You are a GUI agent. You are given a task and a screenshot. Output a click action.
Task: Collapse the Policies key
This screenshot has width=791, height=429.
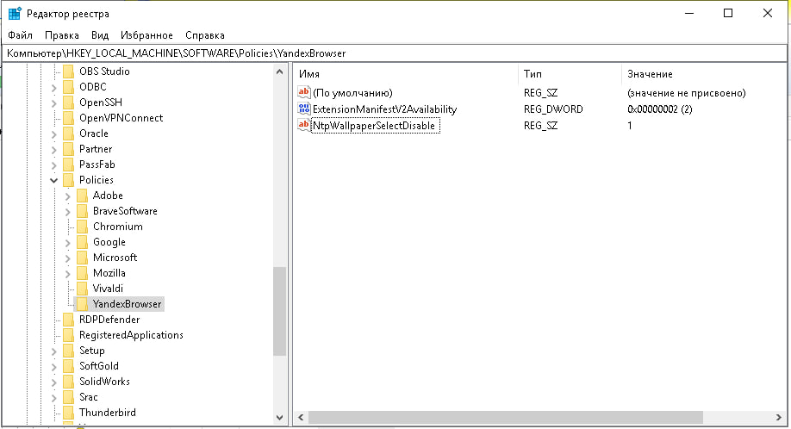pyautogui.click(x=54, y=180)
